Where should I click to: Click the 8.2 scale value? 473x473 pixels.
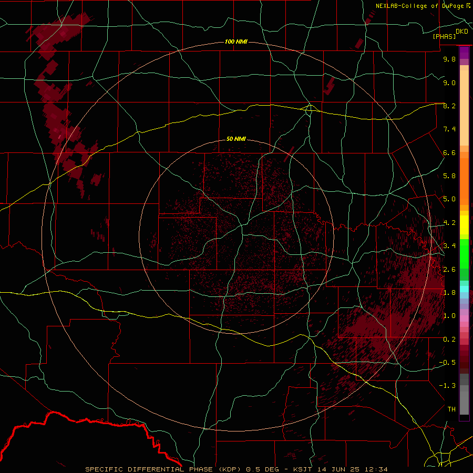pos(449,106)
